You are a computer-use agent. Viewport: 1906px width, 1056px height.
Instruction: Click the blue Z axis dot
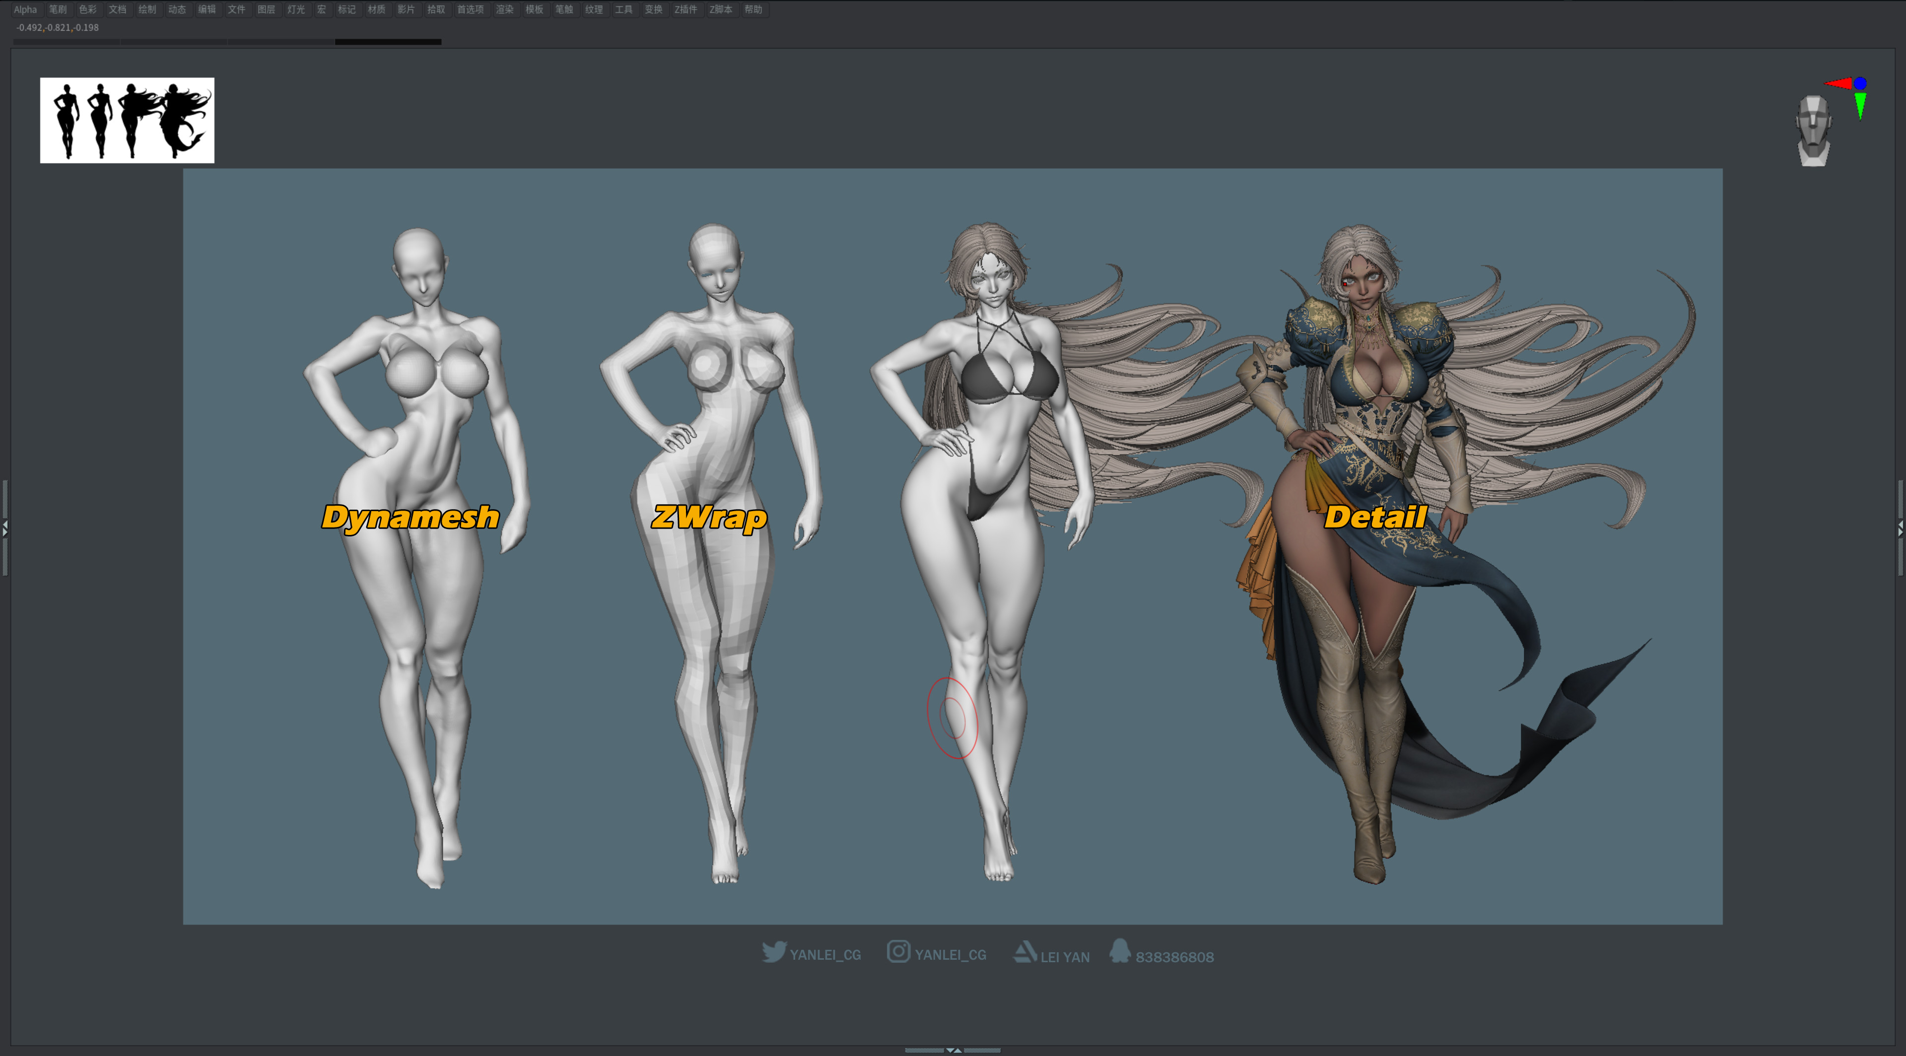[1860, 83]
